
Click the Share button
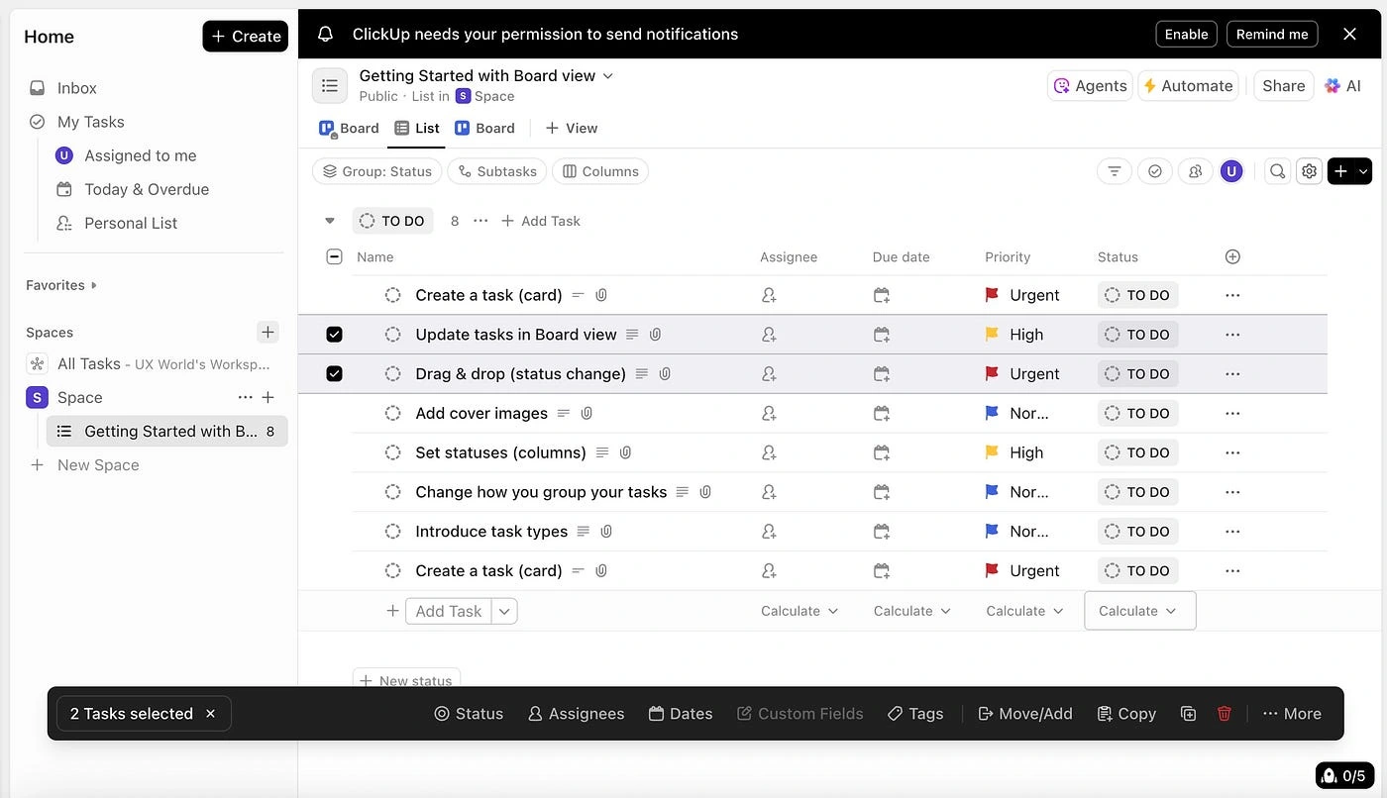point(1283,86)
